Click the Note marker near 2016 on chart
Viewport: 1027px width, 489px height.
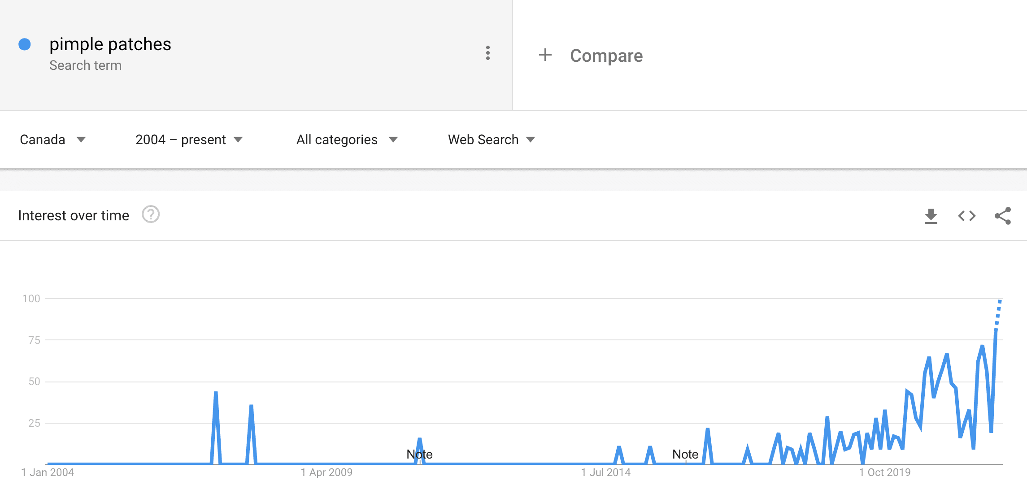pyautogui.click(x=685, y=454)
